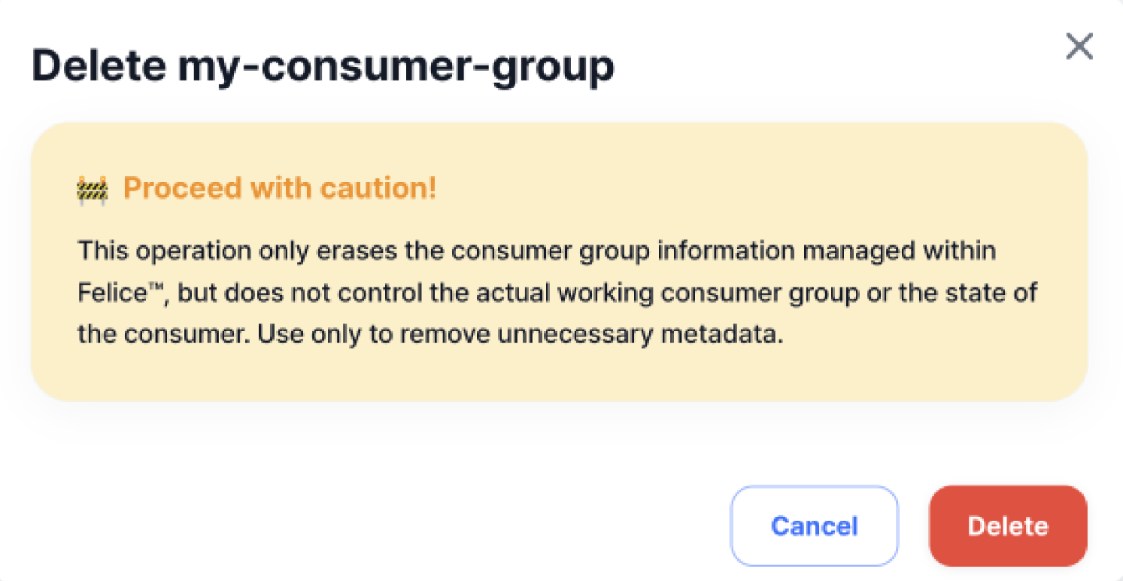This screenshot has width=1123, height=581.
Task: Abort the operation using Cancel
Action: pos(814,525)
